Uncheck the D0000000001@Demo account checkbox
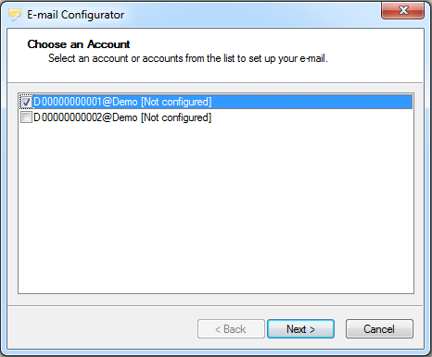 [x=26, y=102]
